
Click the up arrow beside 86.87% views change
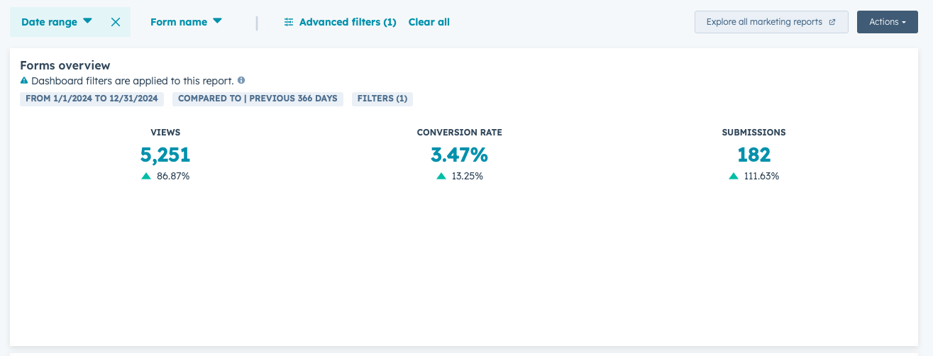tap(146, 177)
